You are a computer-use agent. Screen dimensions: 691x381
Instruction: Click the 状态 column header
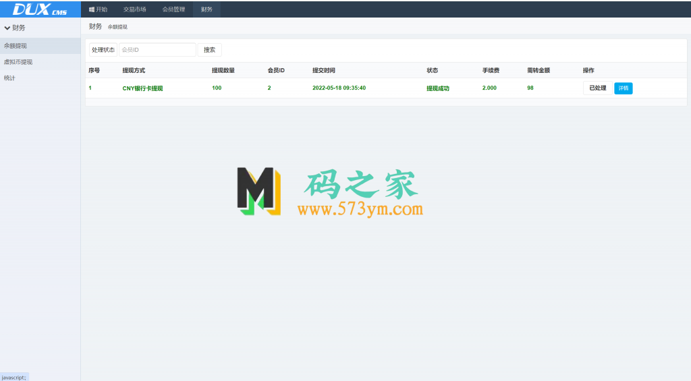[x=433, y=71]
